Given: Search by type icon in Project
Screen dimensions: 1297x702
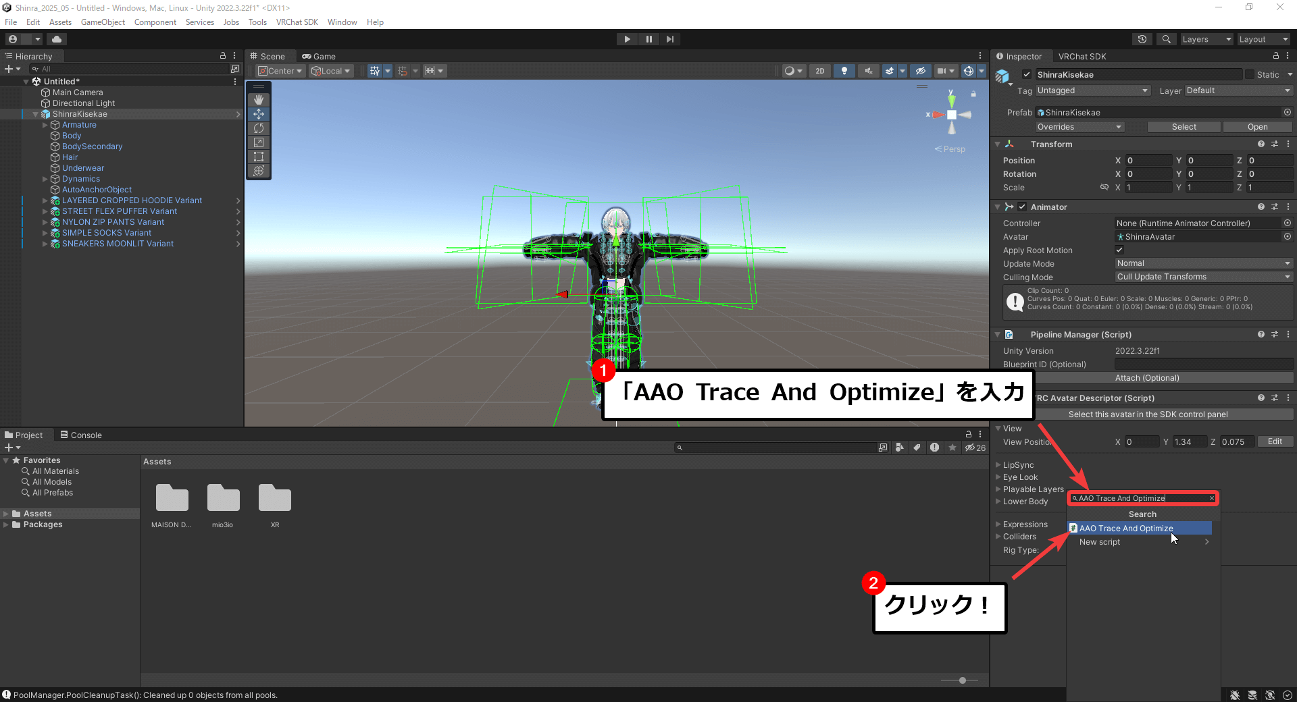Looking at the screenshot, I should click(900, 448).
